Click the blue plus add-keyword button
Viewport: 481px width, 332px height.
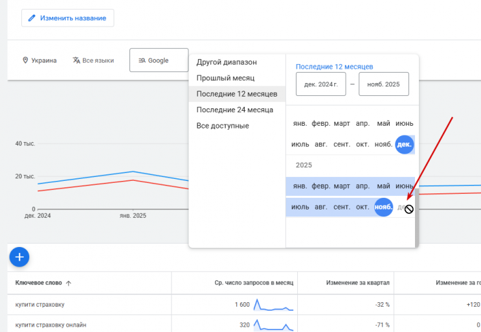pos(19,257)
